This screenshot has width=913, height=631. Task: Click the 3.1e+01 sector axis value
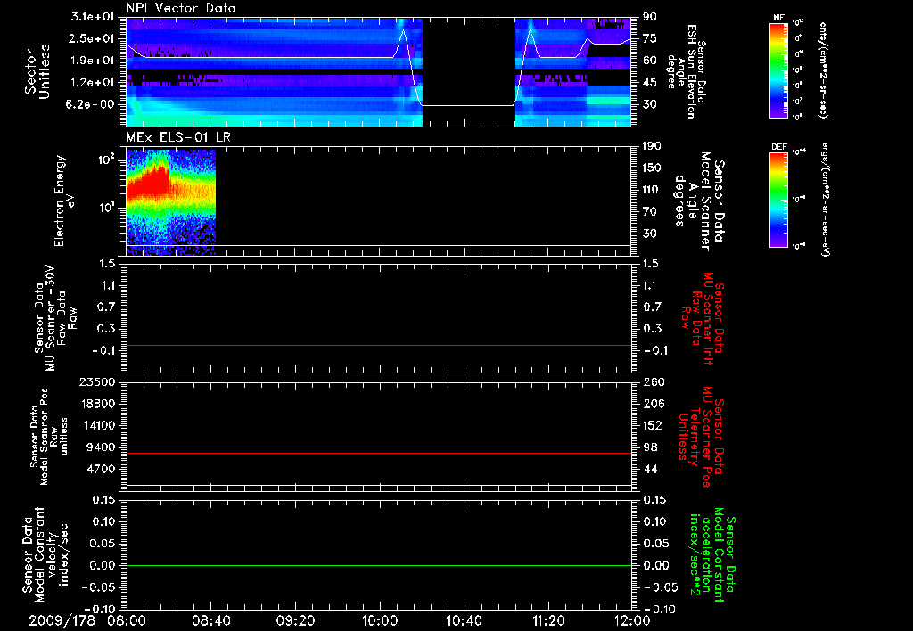click(93, 17)
